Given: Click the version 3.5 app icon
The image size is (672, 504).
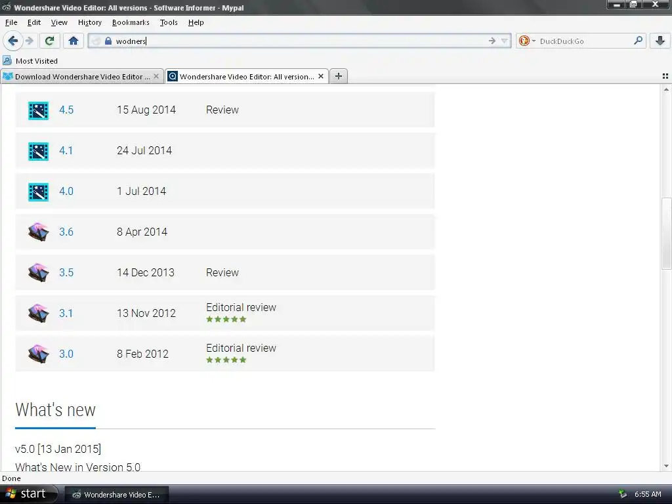Looking at the screenshot, I should click(x=39, y=272).
